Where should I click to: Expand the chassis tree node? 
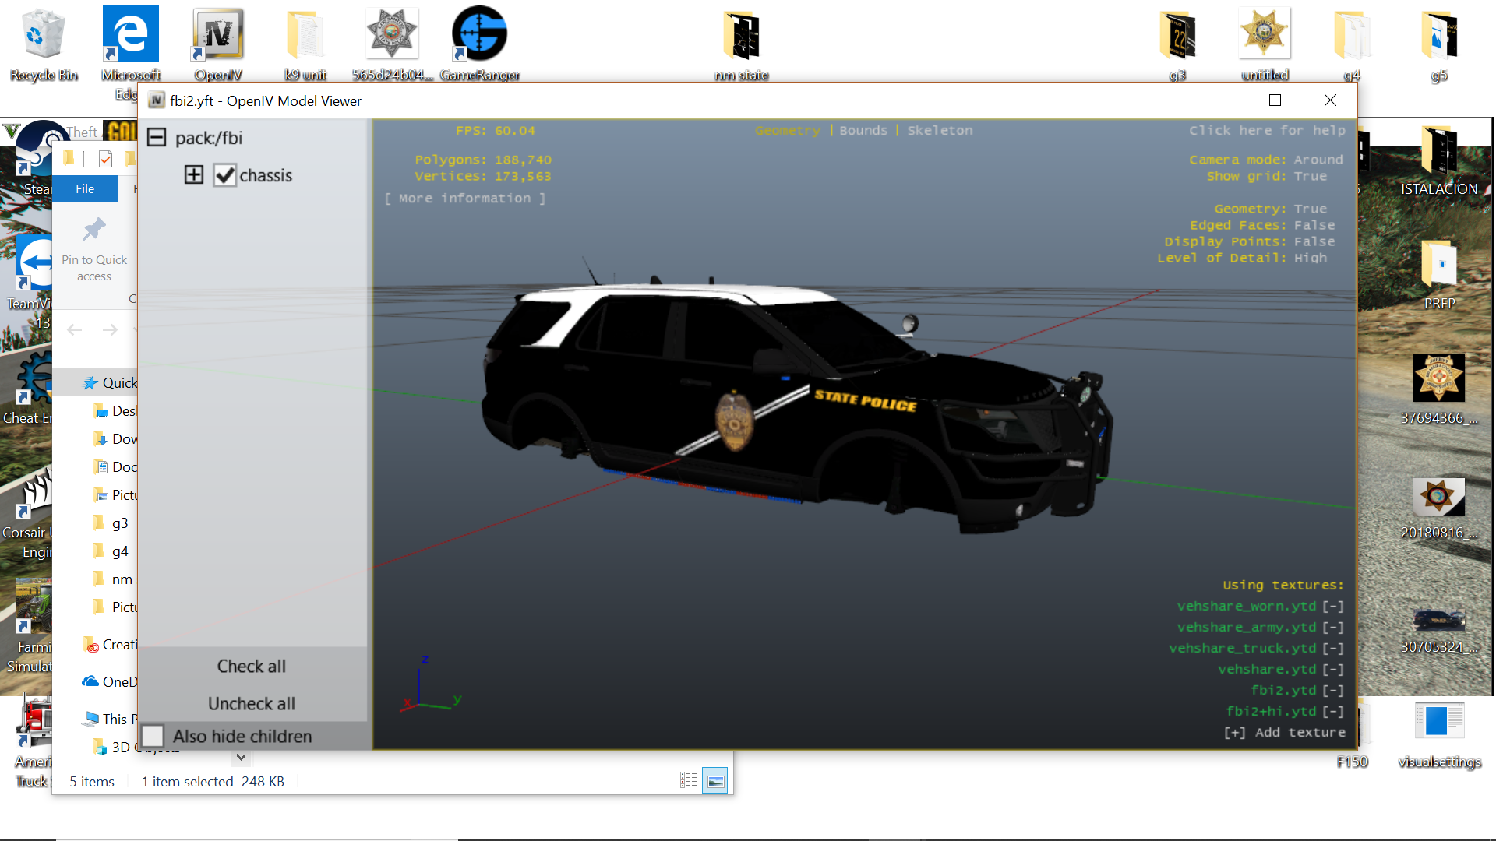point(194,174)
